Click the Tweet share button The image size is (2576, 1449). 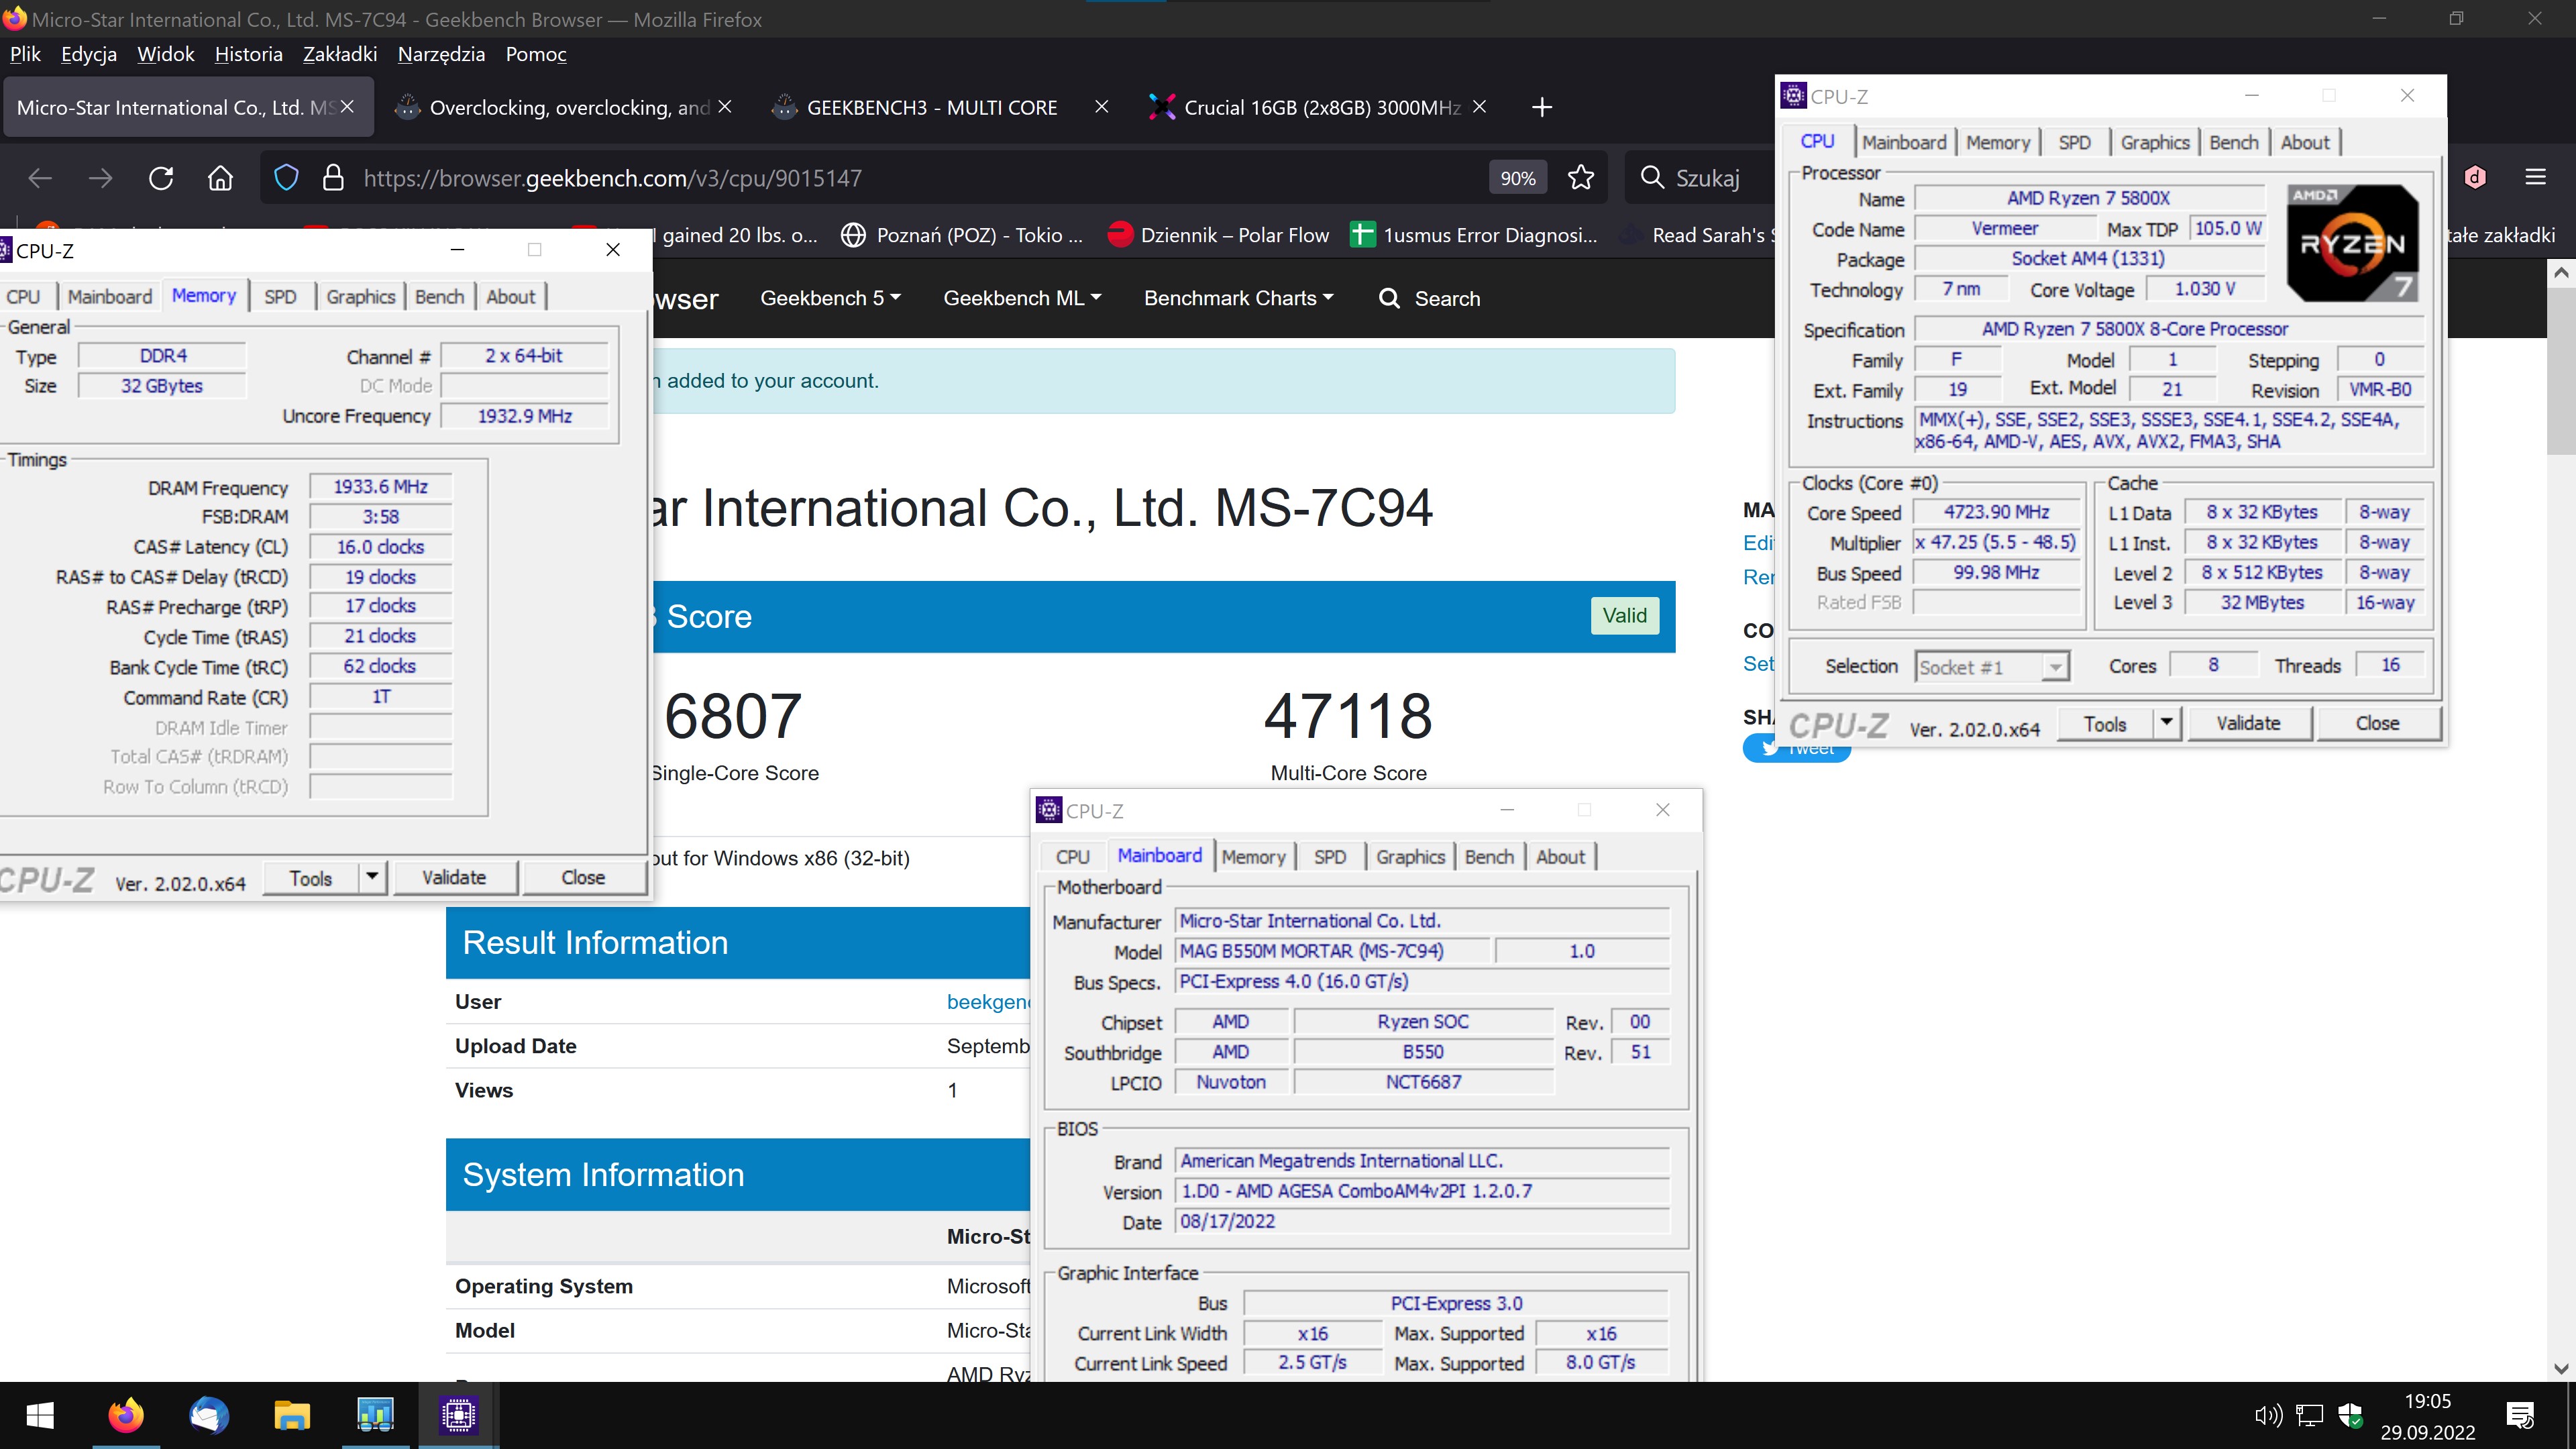pos(1796,748)
